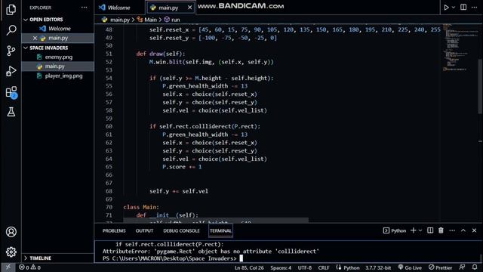
Task: Open feedback icon in status bar
Action: tap(462, 267)
